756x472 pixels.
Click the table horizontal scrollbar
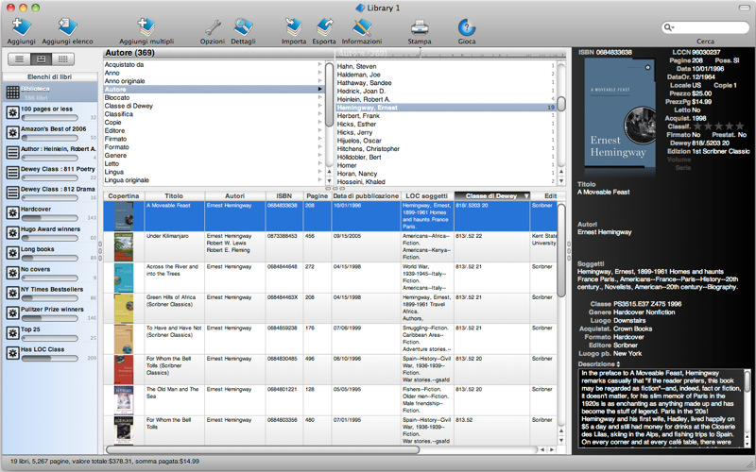click(x=263, y=450)
